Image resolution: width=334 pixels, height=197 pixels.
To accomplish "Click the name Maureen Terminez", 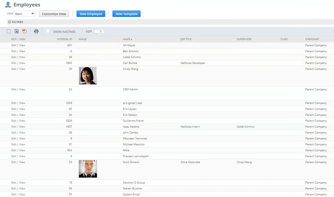I will click(135, 139).
